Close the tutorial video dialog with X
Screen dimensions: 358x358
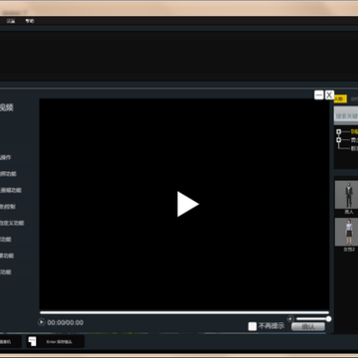pyautogui.click(x=329, y=95)
